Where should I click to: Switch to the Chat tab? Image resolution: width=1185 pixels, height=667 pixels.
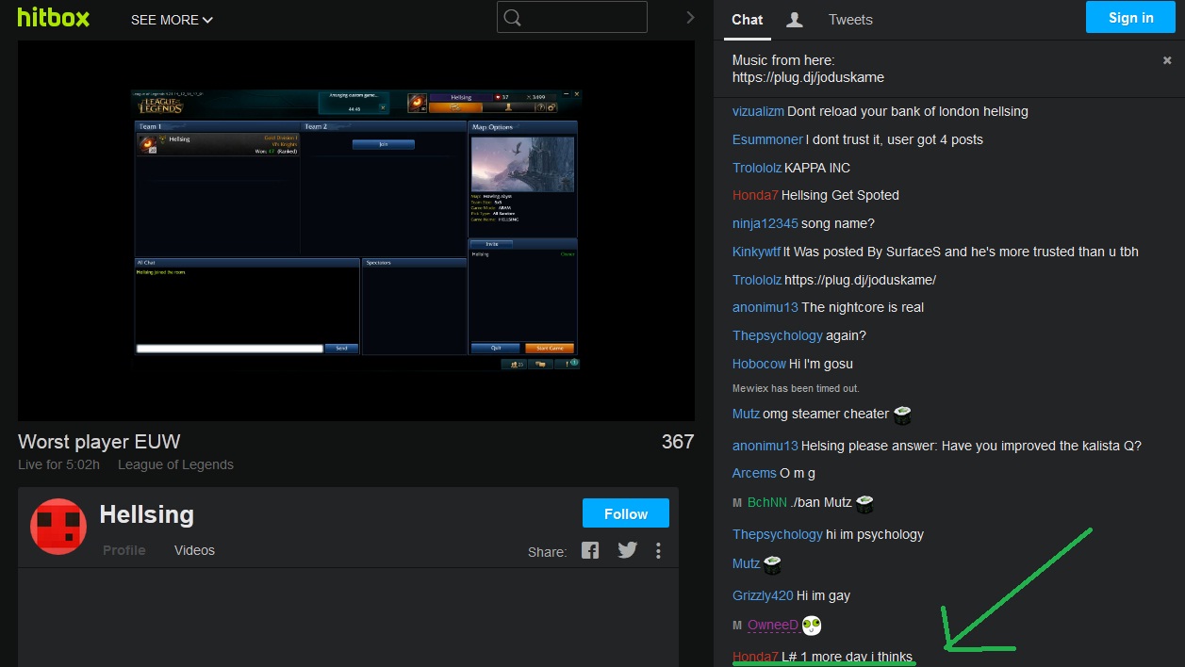tap(748, 20)
